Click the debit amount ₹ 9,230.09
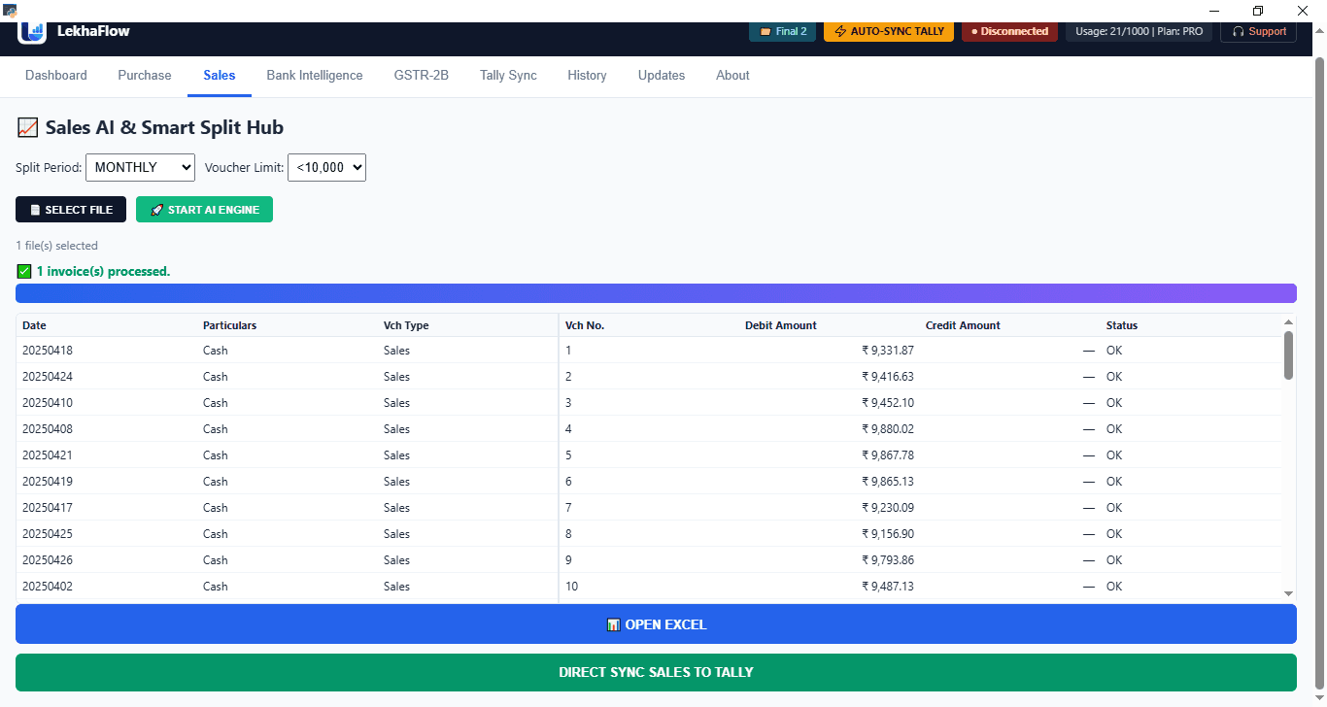1327x707 pixels. coord(888,508)
